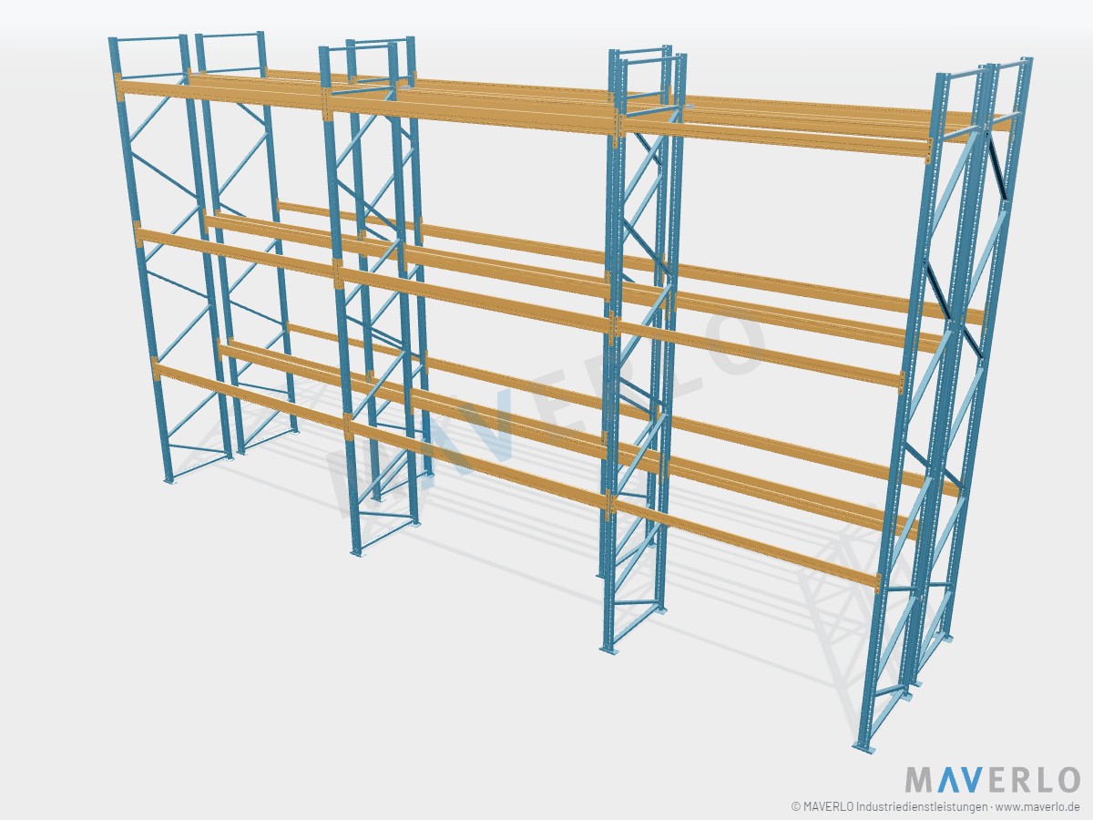Click the MAVERLO logo in the corner

point(992,780)
